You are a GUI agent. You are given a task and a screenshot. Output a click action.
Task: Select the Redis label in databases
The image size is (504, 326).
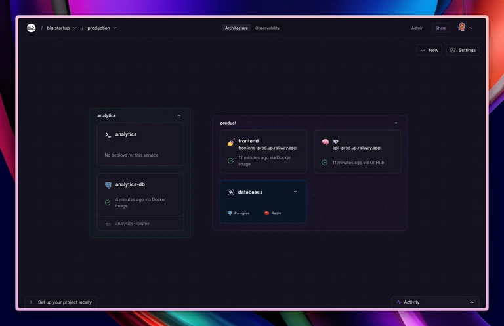(x=276, y=213)
